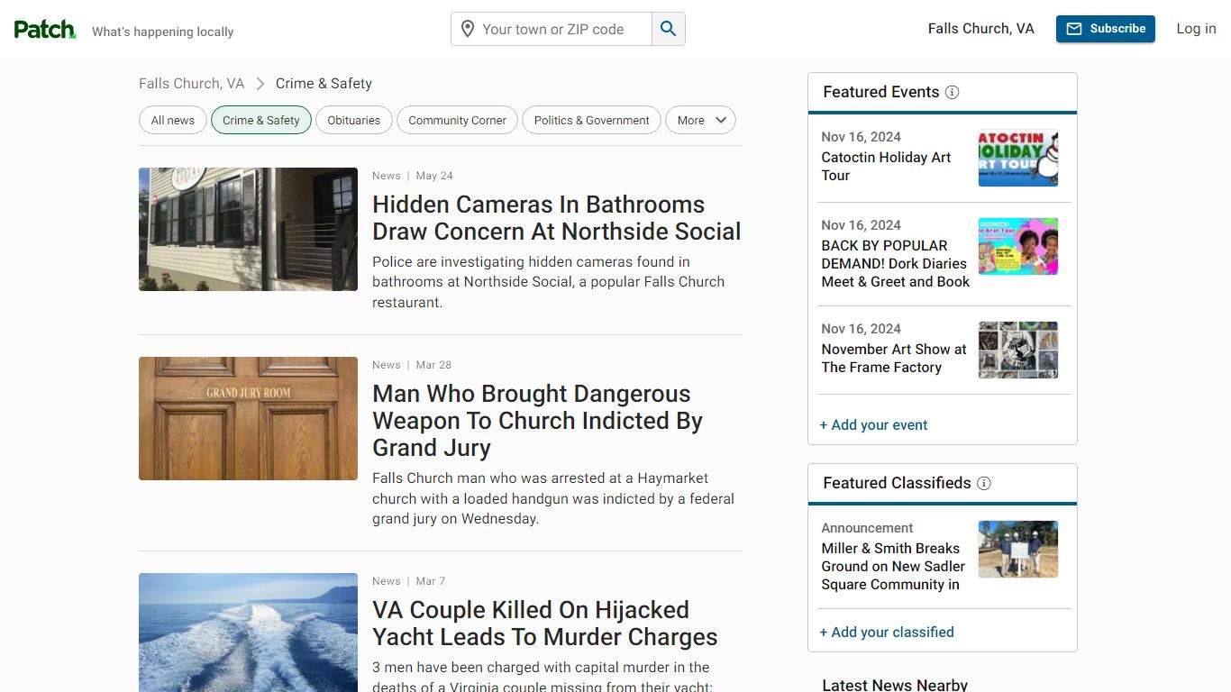Click the Add your event link
The width and height of the screenshot is (1231, 692).
click(873, 425)
